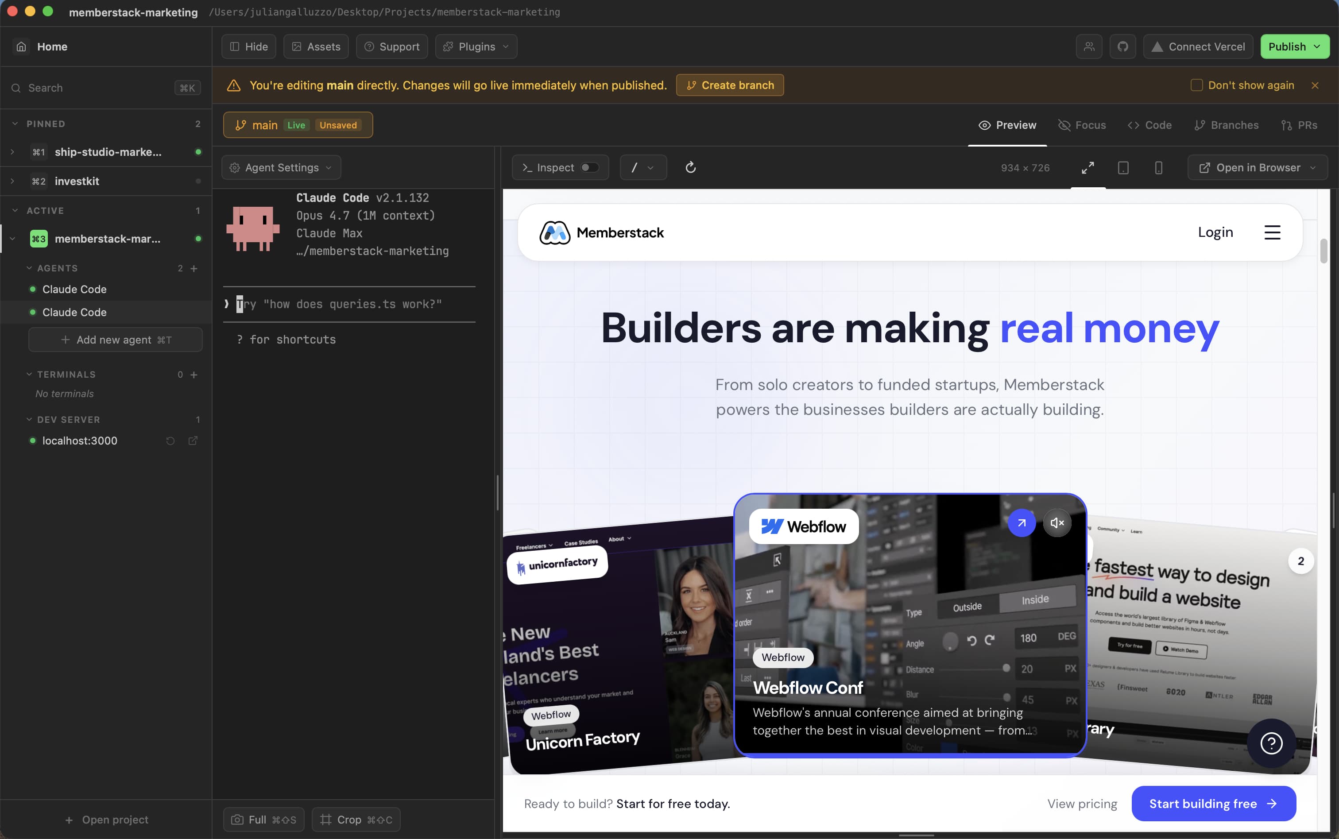The width and height of the screenshot is (1339, 839).
Task: Take a Full screenshot
Action: [x=263, y=820]
